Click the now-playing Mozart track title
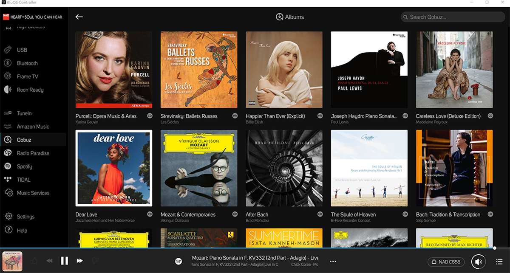 255,258
